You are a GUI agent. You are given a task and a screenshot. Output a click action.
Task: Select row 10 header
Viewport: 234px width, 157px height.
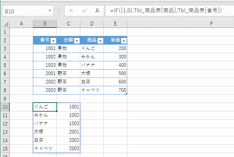[x=5, y=107]
